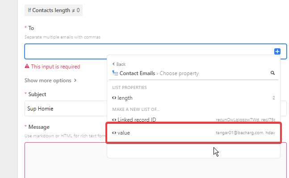Click the code icon beside value

pos(114,133)
